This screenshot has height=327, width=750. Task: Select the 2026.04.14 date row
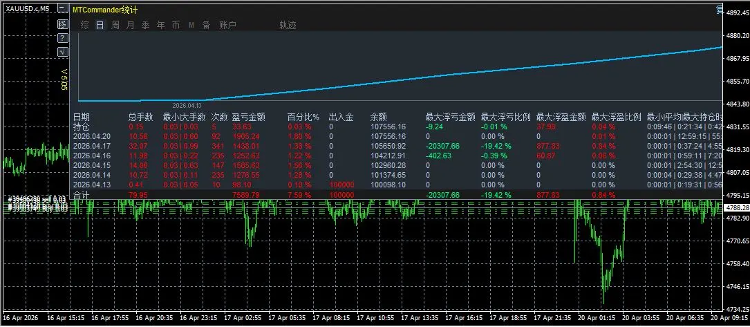[92, 175]
